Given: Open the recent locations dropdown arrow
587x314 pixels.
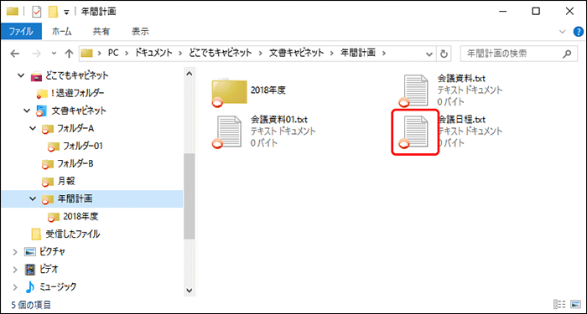Looking at the screenshot, I should point(54,54).
